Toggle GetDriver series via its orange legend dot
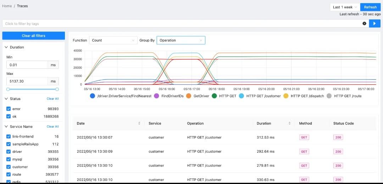Image resolution: width=383 pixels, height=184 pixels. (x=188, y=96)
